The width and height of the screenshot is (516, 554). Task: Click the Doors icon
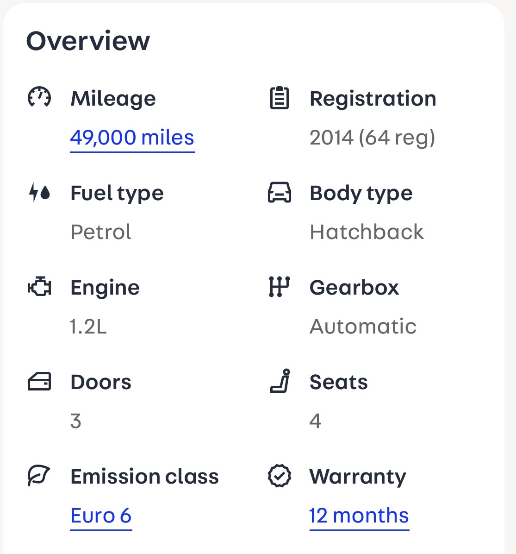[39, 382]
